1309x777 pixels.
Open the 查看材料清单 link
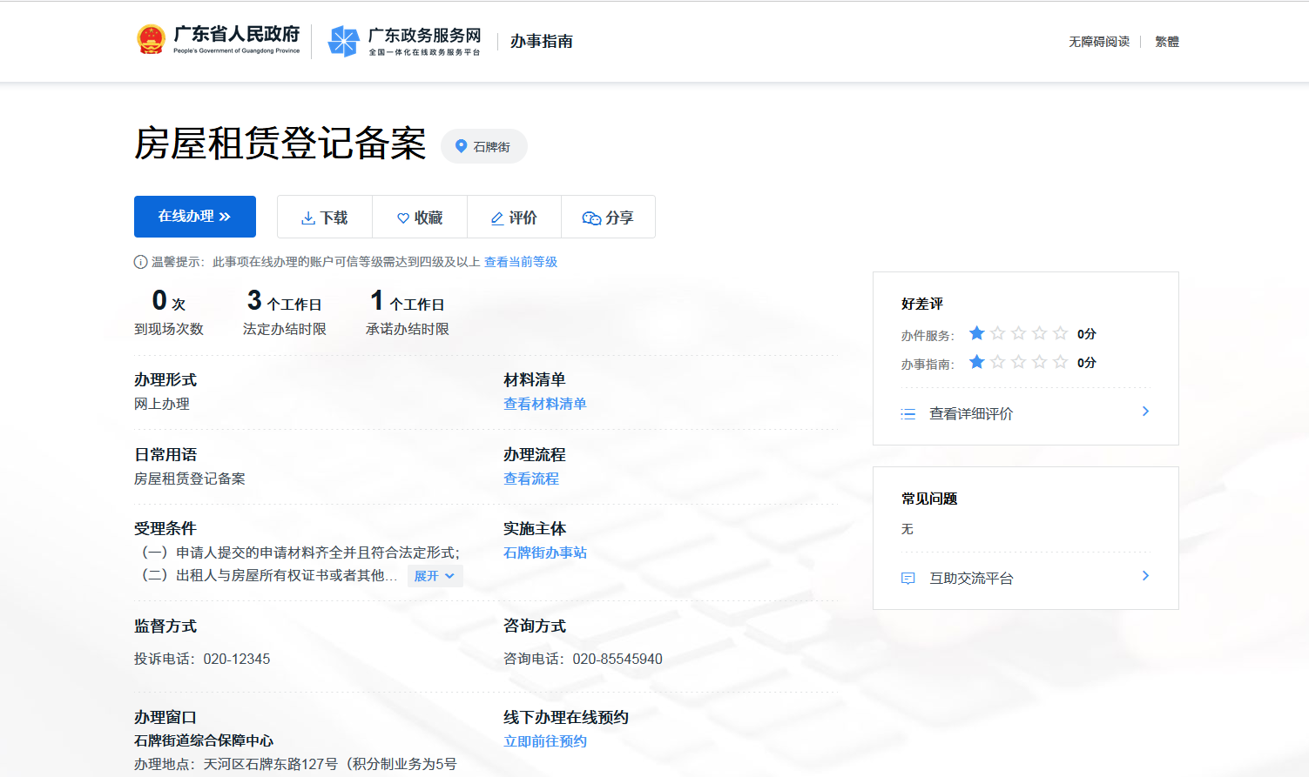(x=545, y=403)
